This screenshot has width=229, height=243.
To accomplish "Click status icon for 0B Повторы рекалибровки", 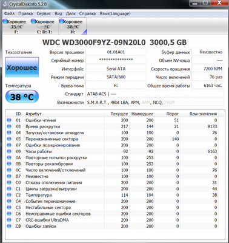I will pos(9,164).
